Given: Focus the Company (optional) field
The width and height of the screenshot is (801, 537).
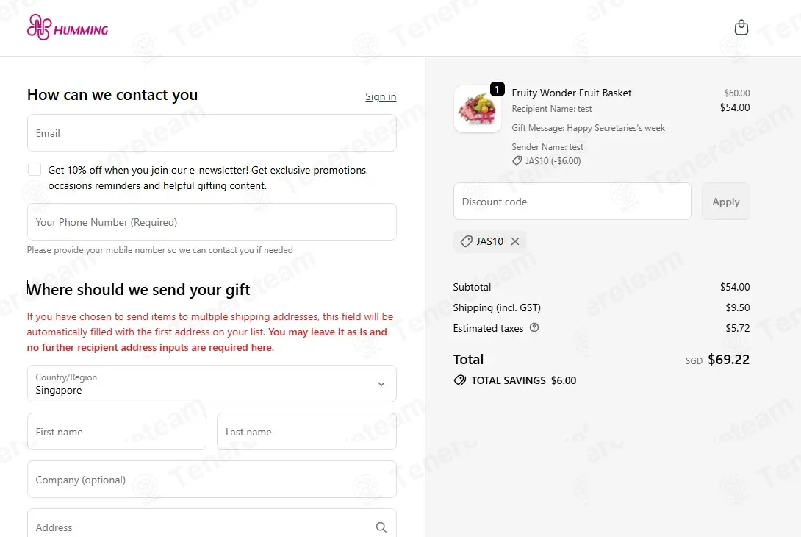Looking at the screenshot, I should coord(212,479).
